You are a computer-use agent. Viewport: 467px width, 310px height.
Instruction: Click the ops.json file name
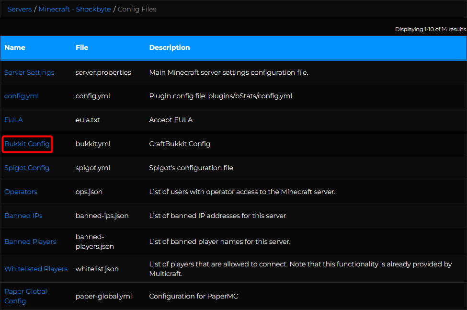(89, 192)
